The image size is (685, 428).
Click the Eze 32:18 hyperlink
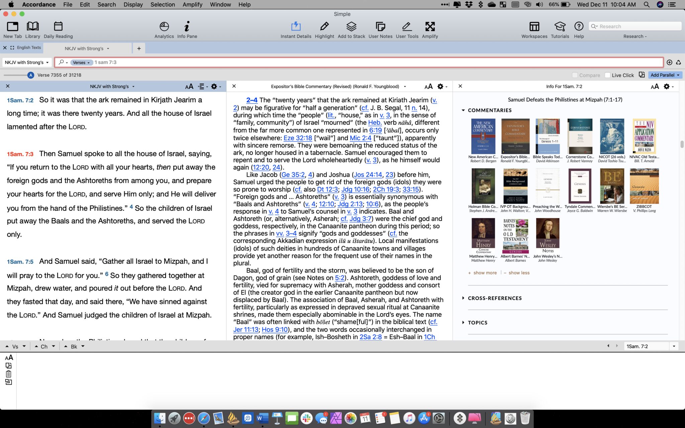298,138
